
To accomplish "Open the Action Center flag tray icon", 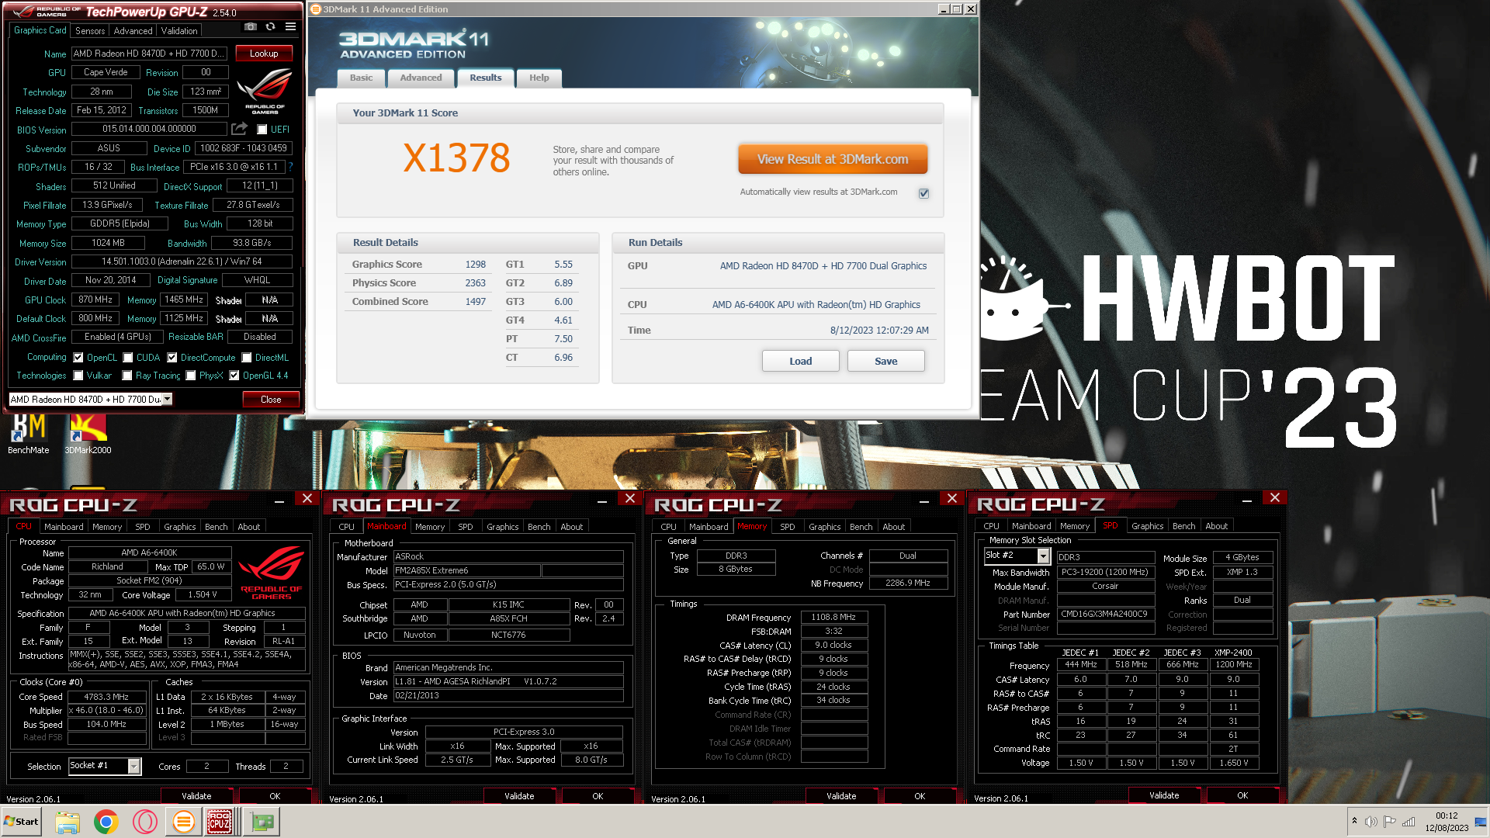I will pos(1390,822).
